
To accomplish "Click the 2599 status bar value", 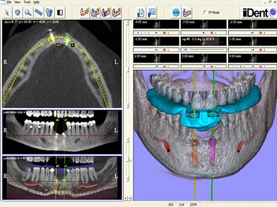I will [x=193, y=205].
